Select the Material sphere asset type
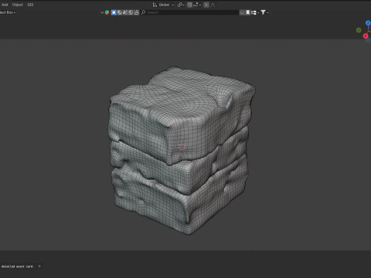Viewport: 371px width, 278px height. [x=120, y=12]
